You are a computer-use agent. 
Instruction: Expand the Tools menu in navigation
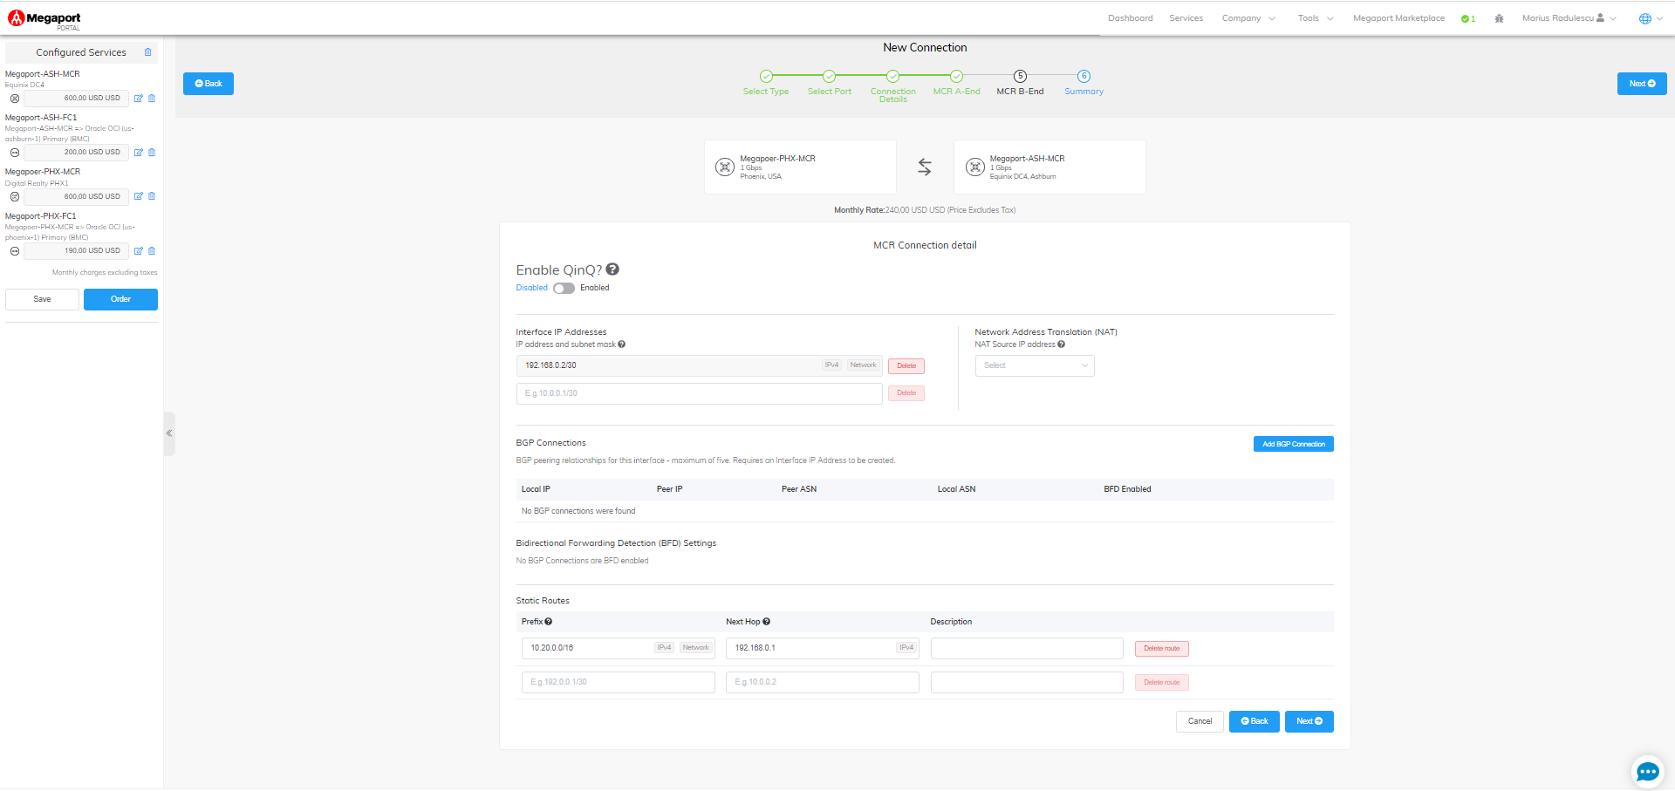tap(1315, 18)
